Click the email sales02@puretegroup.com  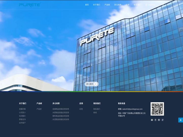point(132,109)
